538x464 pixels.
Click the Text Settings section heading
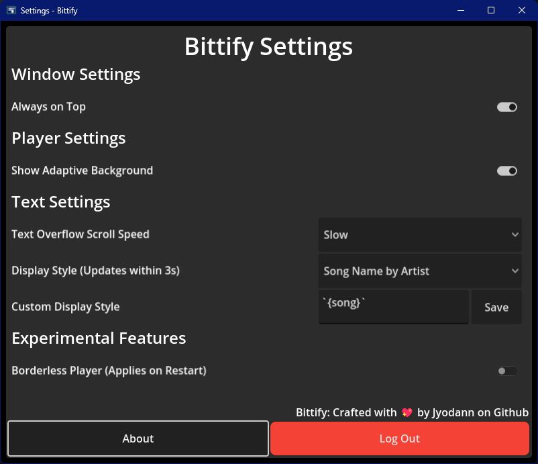60,202
